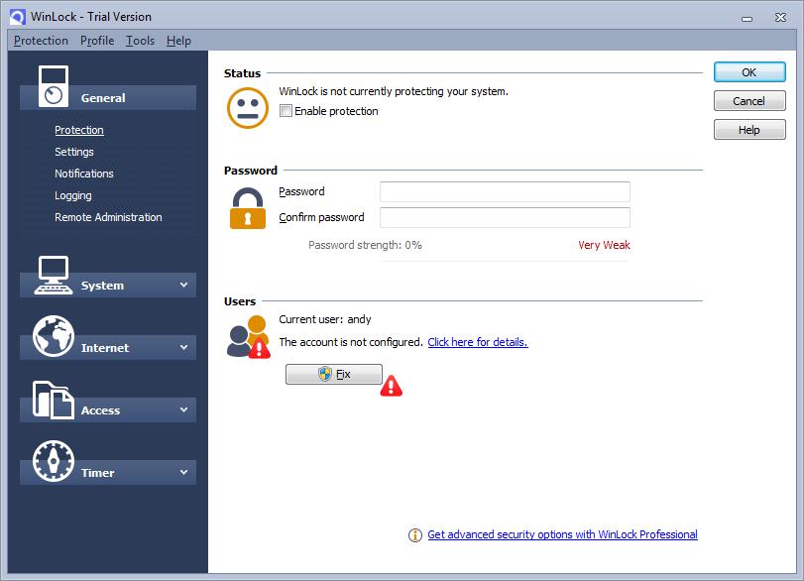Viewport: 804px width, 581px height.
Task: Open the 'Click here for details.' link
Action: [478, 342]
